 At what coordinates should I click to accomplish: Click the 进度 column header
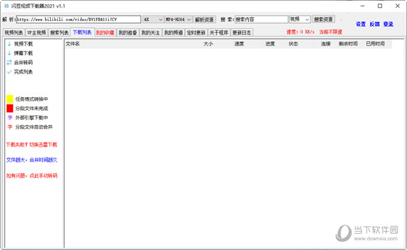(270, 43)
